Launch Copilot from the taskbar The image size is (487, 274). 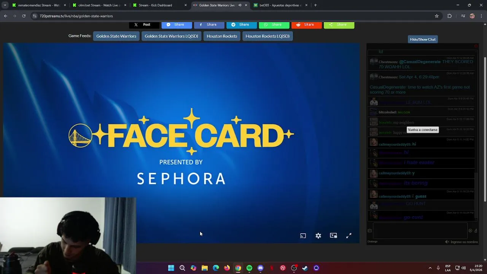tap(193, 268)
